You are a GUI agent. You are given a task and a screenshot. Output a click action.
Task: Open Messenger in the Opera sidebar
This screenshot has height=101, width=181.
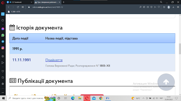click(x=3, y=29)
